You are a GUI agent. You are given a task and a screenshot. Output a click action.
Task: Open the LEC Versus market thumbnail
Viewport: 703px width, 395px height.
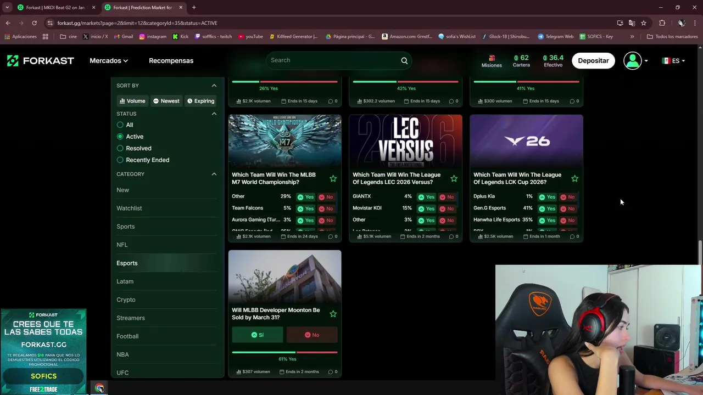405,141
